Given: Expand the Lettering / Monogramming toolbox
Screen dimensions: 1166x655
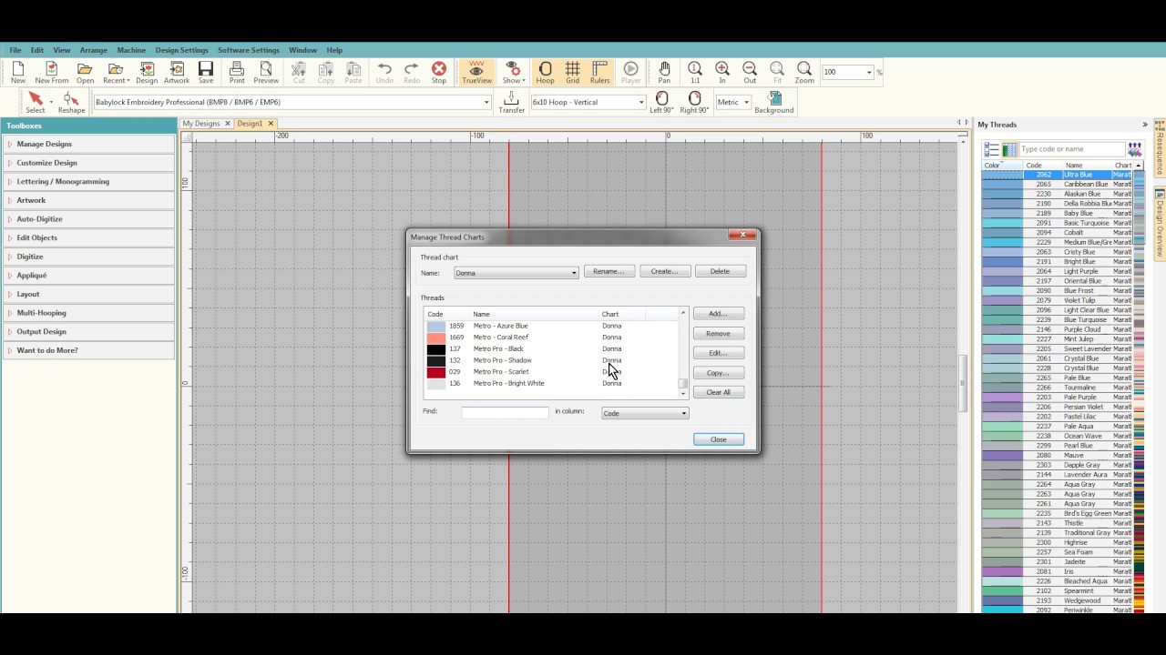Looking at the screenshot, I should 89,181.
